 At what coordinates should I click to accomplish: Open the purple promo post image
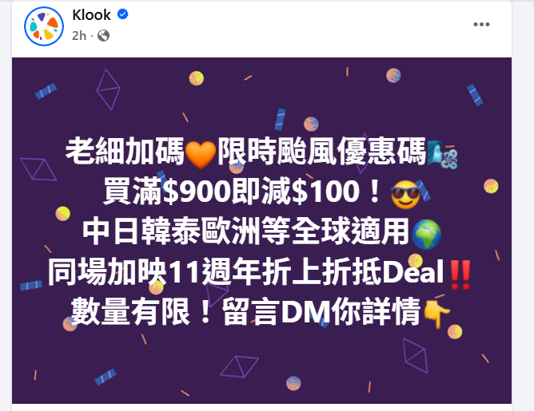261,231
